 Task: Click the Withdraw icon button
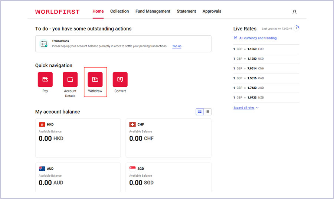[x=95, y=79]
